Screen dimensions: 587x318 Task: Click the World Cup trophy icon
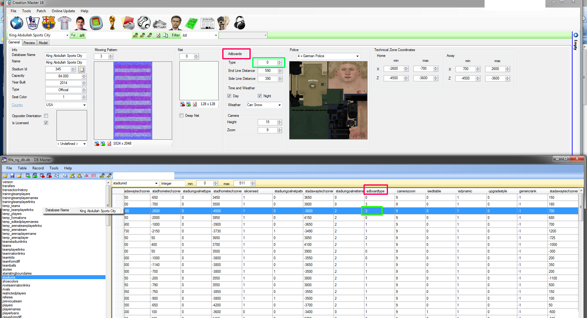click(112, 23)
